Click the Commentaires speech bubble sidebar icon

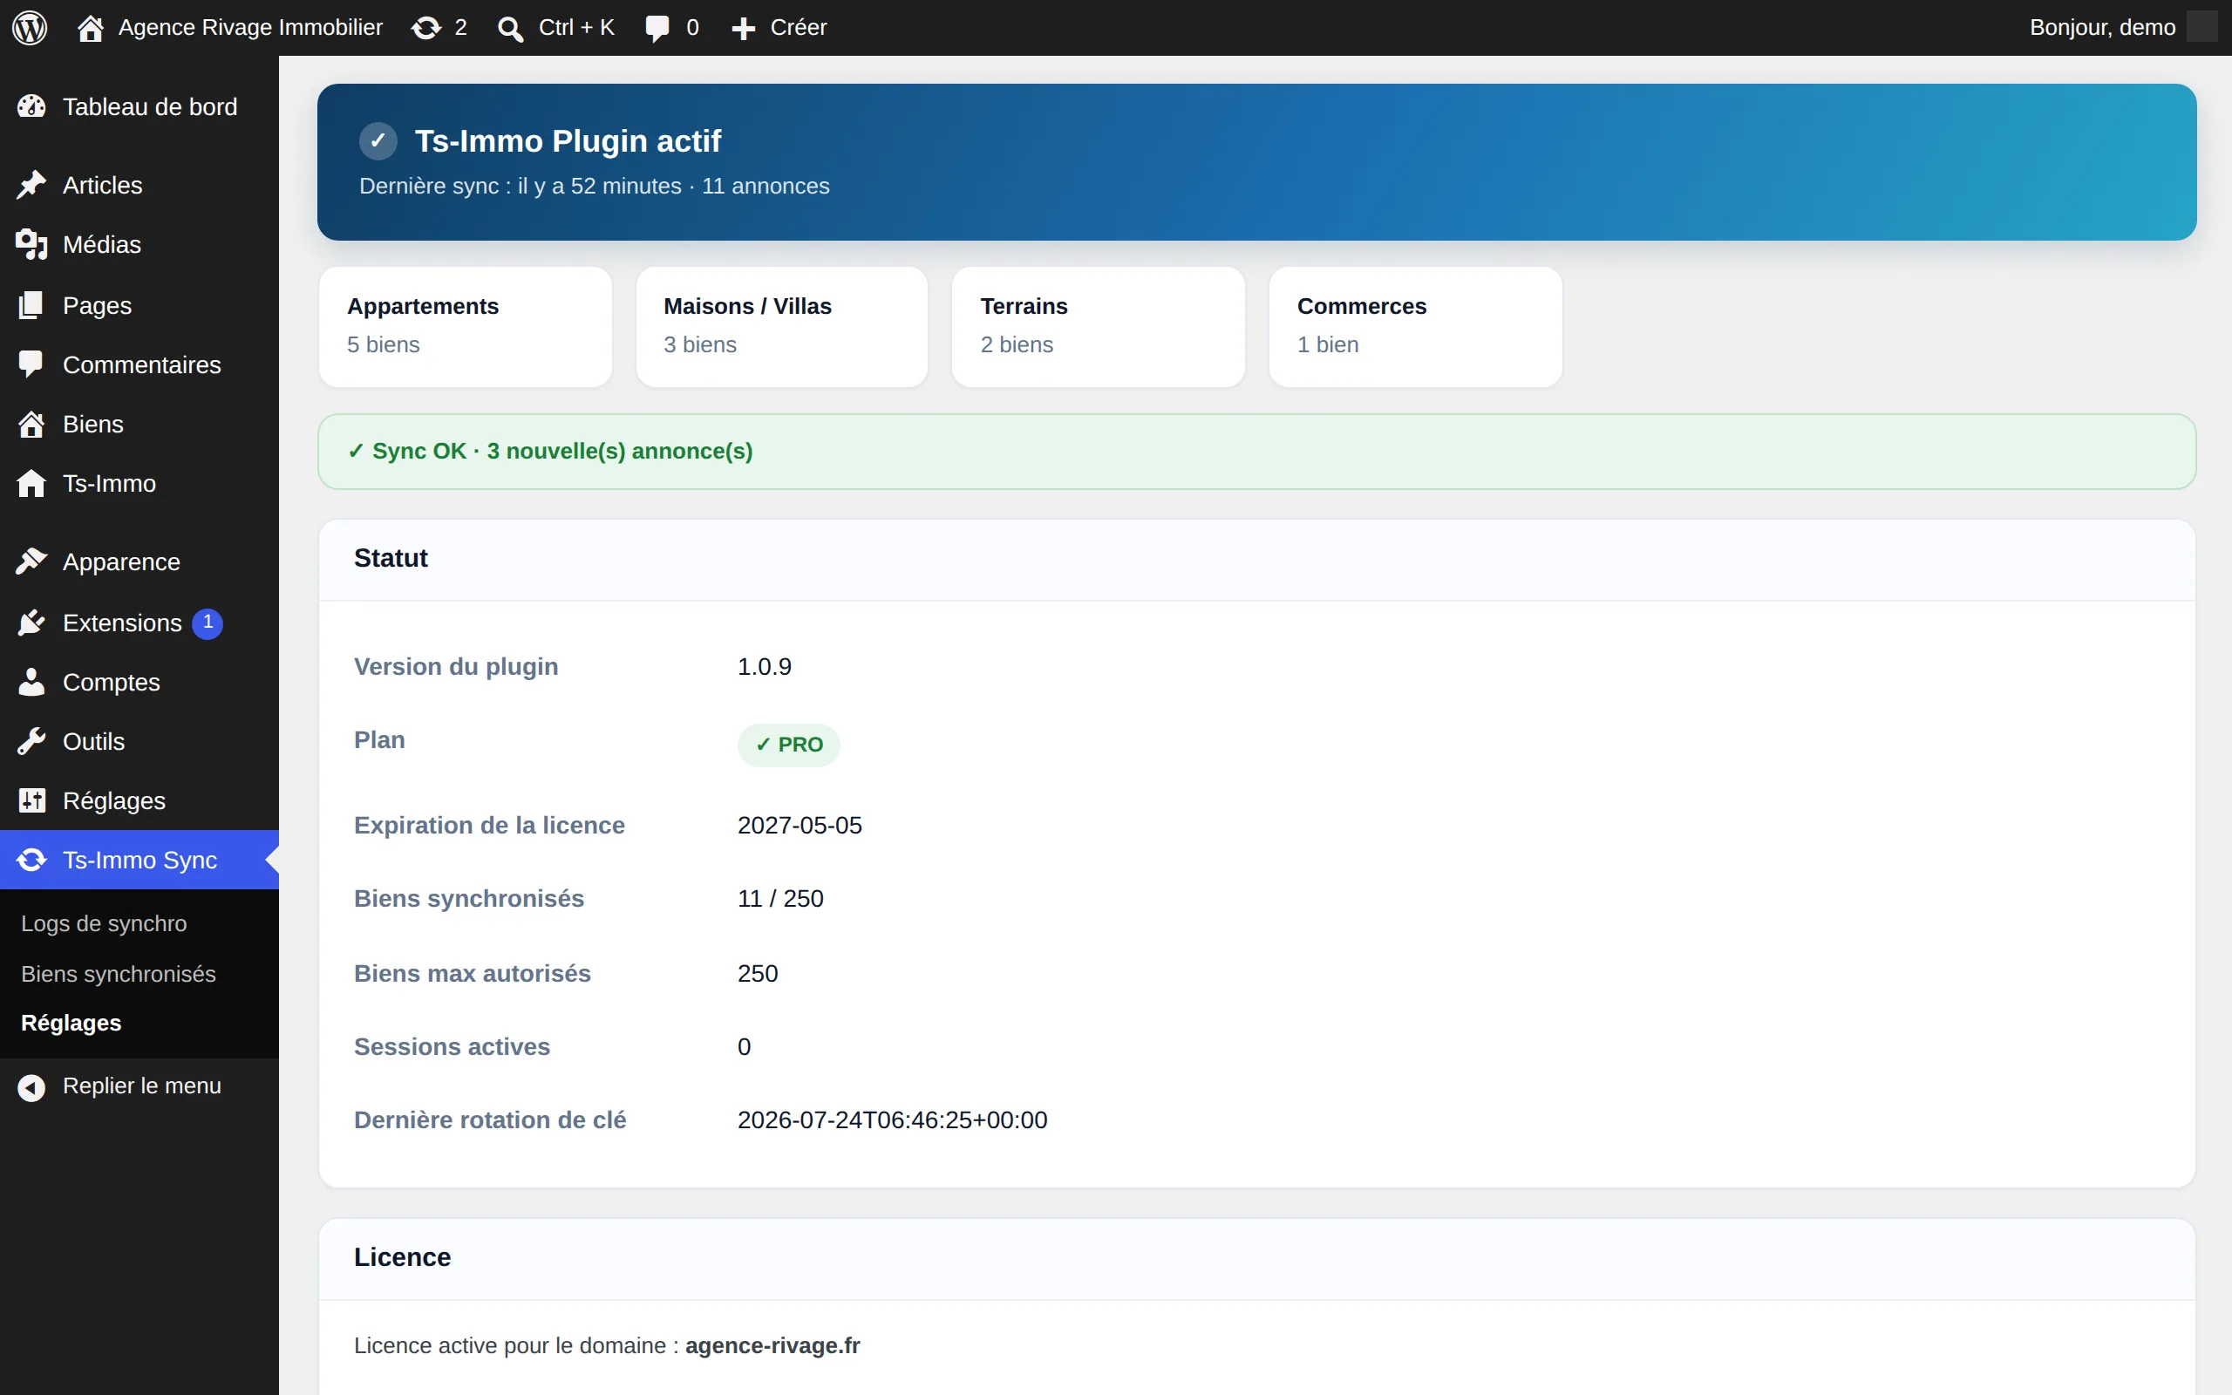tap(31, 364)
